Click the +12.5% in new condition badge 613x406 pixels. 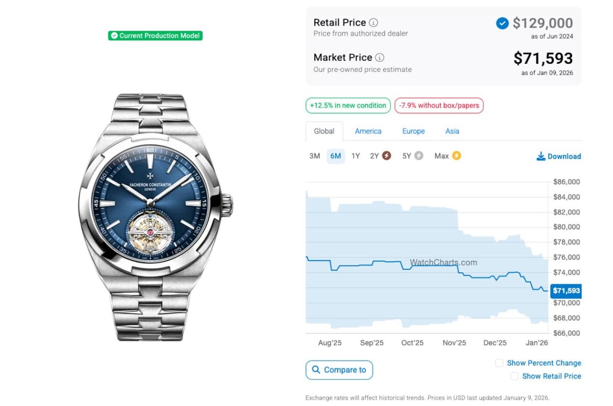(348, 106)
